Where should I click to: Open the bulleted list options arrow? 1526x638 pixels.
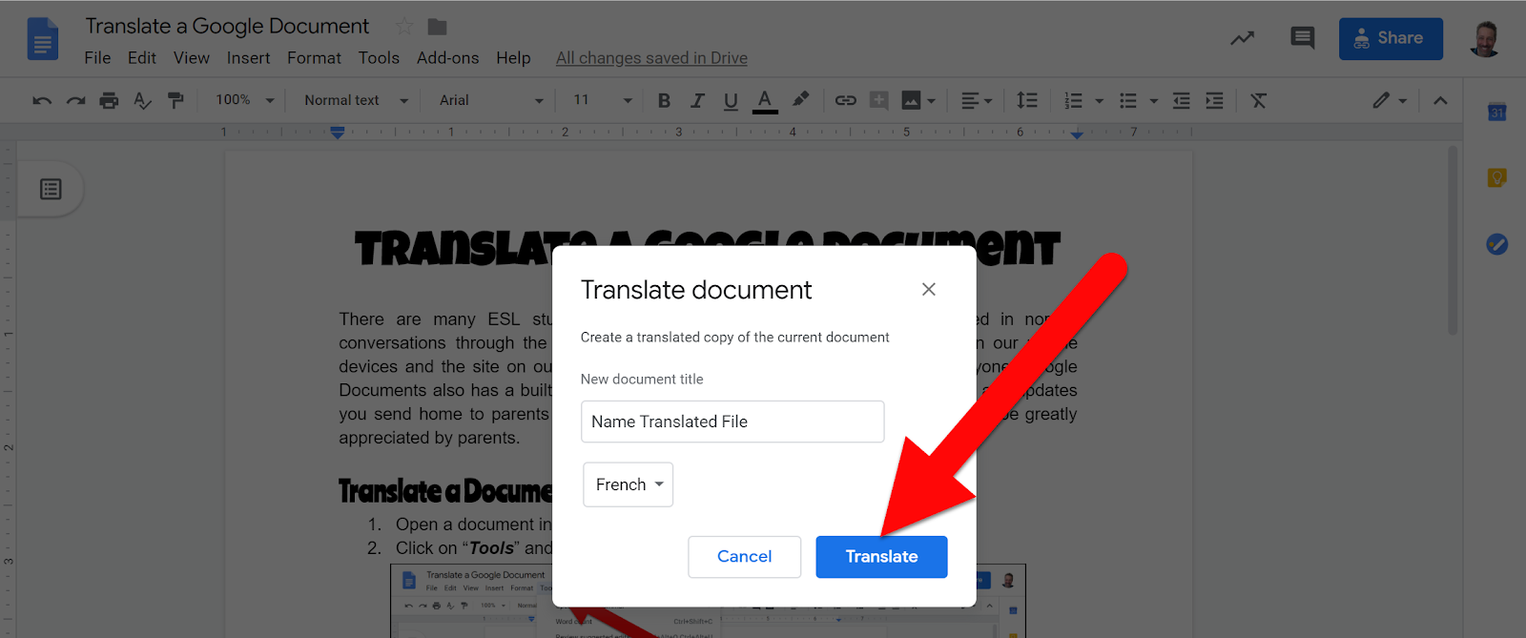[1153, 100]
